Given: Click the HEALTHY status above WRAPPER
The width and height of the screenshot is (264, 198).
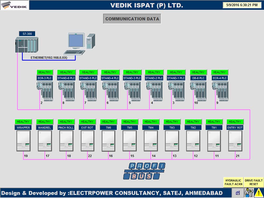Looking at the screenshot, I should click(x=23, y=122).
